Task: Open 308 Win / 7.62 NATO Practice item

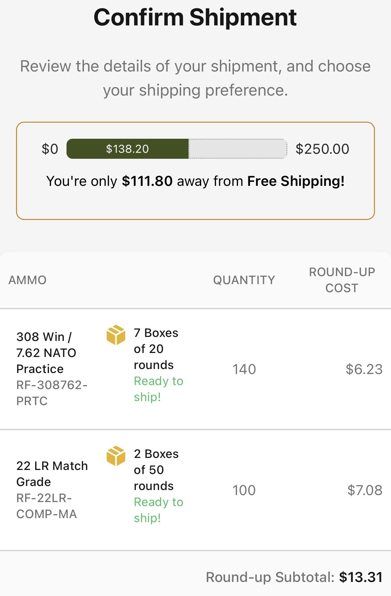Action: click(46, 353)
